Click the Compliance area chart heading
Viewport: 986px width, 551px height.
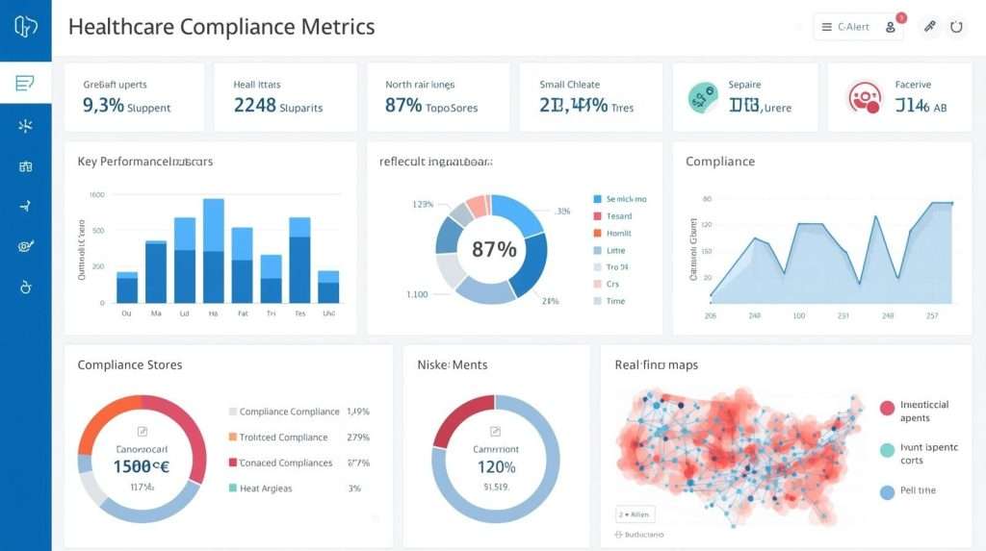coord(720,162)
